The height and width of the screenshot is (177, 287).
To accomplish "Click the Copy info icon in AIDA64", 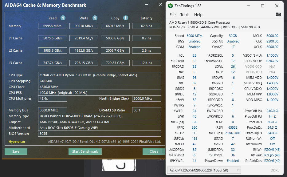I will (126, 18).
